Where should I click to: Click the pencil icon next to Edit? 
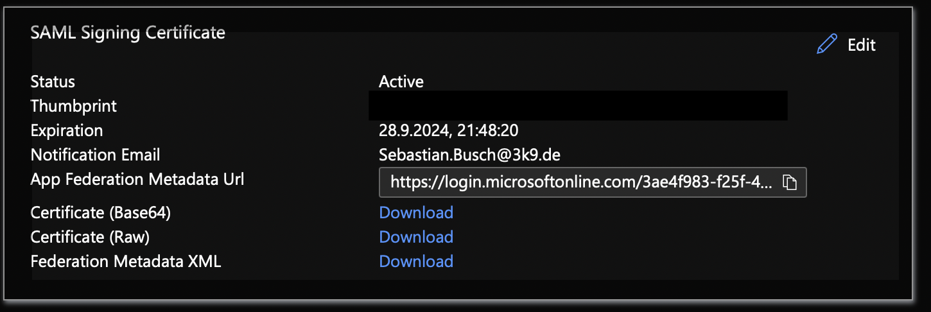coord(827,44)
